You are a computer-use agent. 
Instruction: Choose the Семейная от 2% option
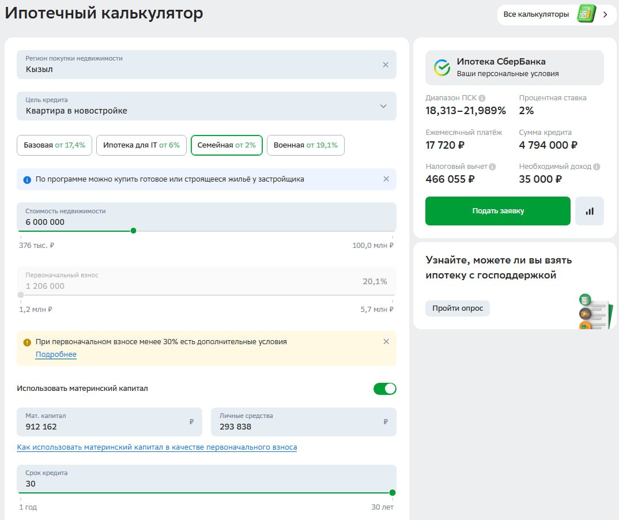coord(227,145)
